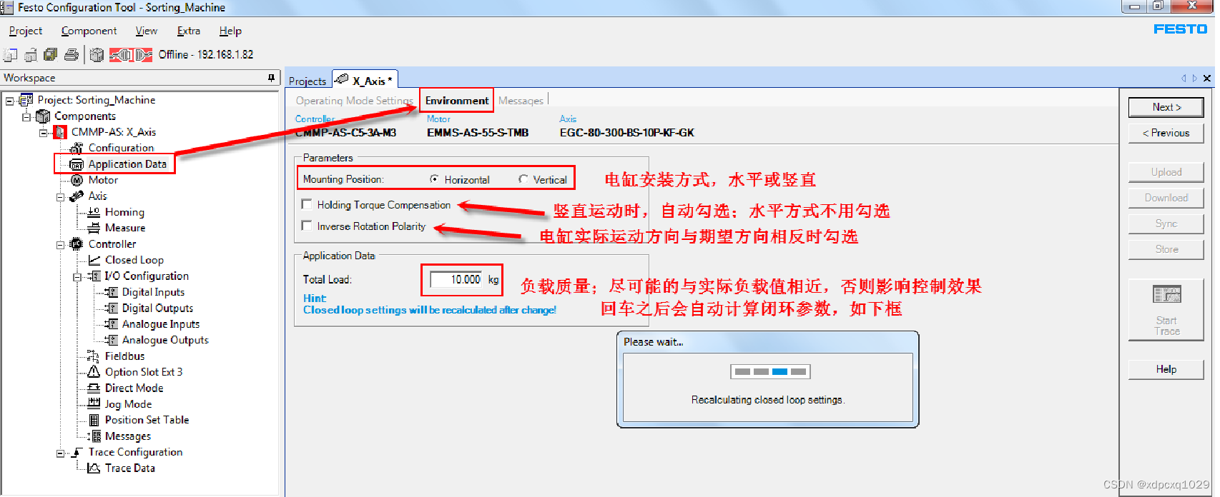Click the Fieldbus tree icon

click(94, 356)
